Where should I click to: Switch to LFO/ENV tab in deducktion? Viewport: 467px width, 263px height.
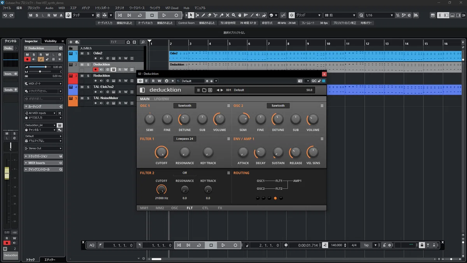pos(162,99)
